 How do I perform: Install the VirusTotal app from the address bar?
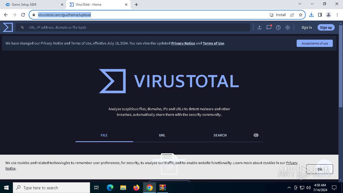tap(278, 15)
